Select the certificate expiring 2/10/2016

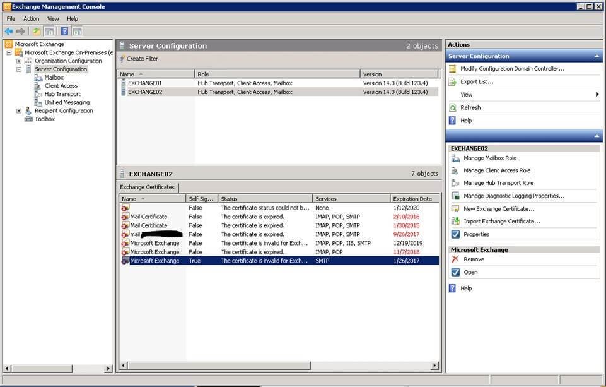[x=279, y=217]
